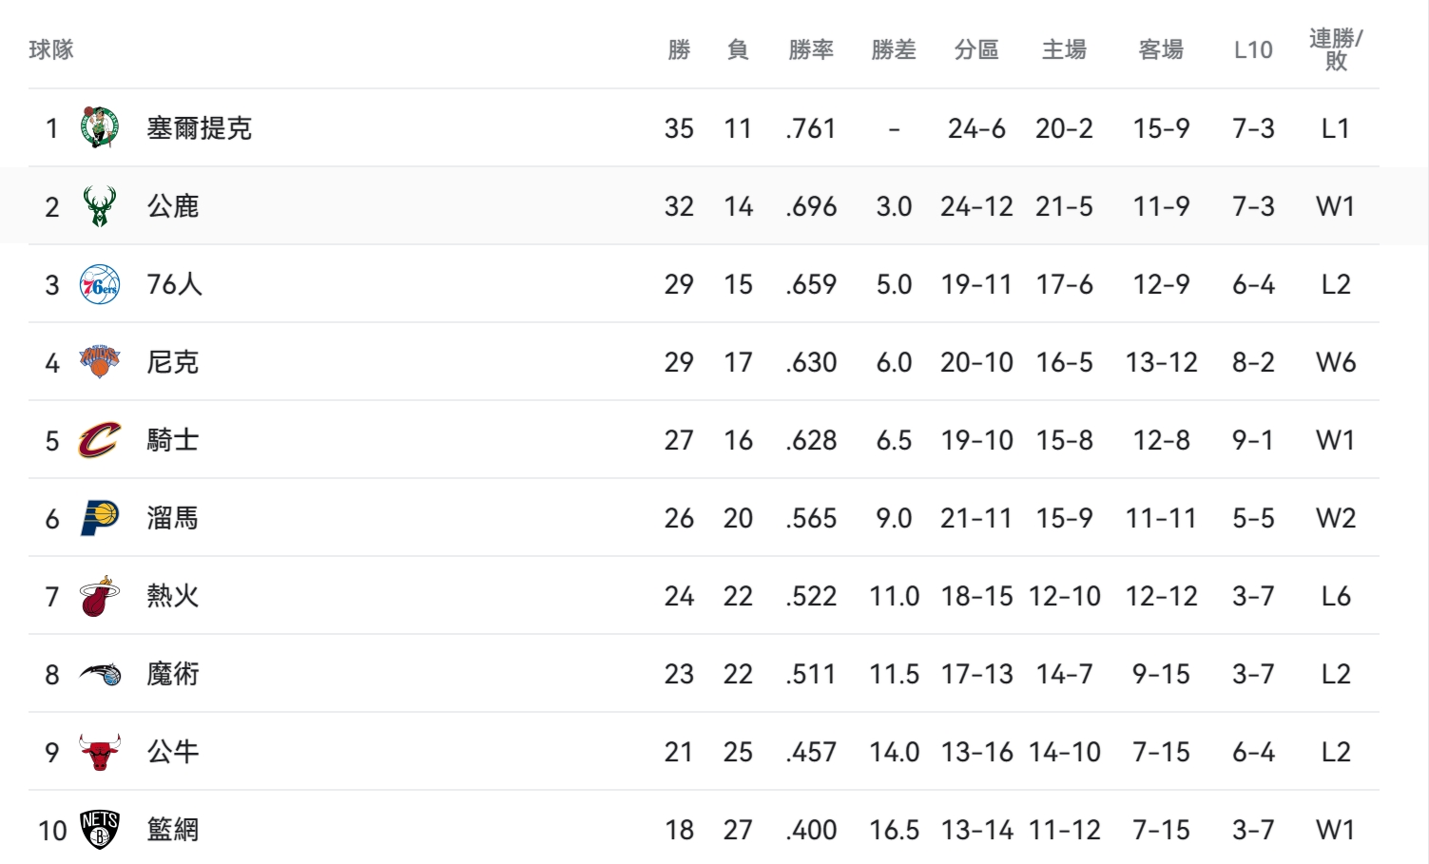Select the Pacers team logo
Screen dimensions: 1429x864
[x=100, y=518]
